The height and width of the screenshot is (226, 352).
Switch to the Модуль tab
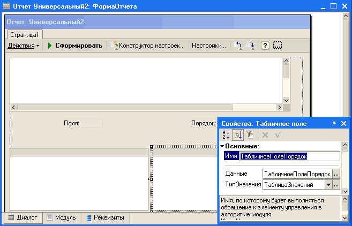(x=61, y=217)
